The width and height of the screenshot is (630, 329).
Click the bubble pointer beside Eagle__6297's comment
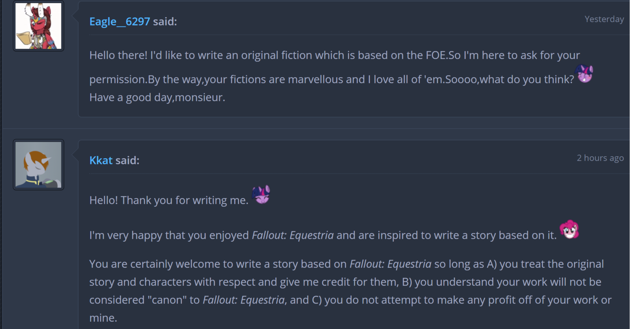tap(75, 15)
